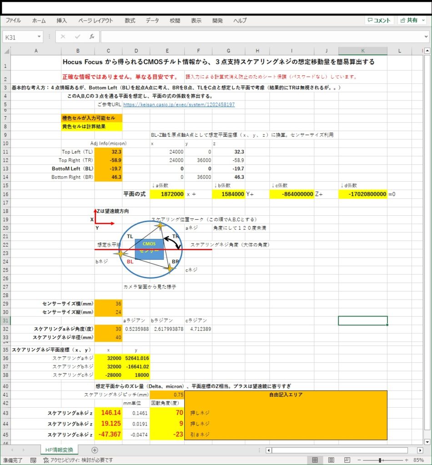Click the 自由記入エリア heading cell
The width and height of the screenshot is (432, 465).
(286, 395)
